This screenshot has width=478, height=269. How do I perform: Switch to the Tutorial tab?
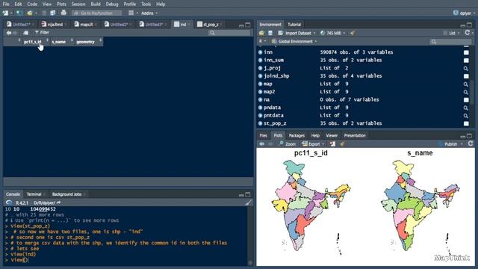294,25
